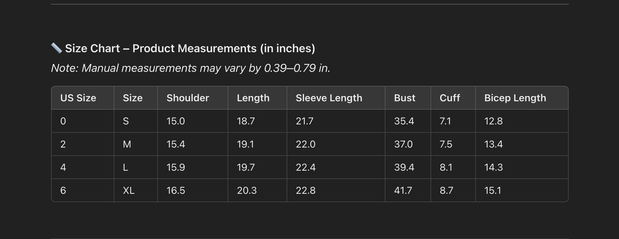
Task: Click bust value 41.7
Action: tap(403, 190)
